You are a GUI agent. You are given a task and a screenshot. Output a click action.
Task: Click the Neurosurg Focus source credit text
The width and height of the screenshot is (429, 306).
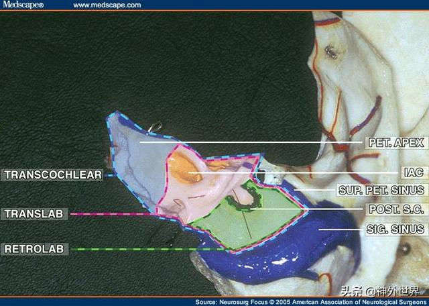click(311, 302)
